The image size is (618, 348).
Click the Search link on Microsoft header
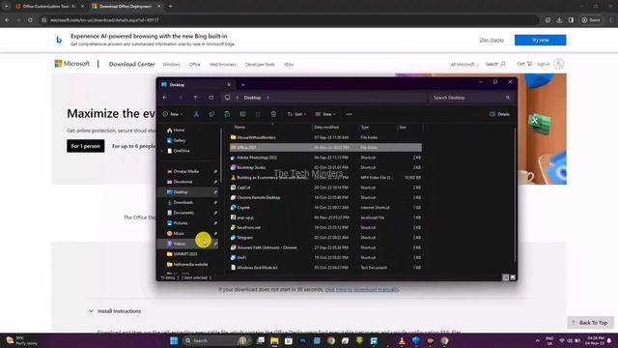[x=495, y=64]
